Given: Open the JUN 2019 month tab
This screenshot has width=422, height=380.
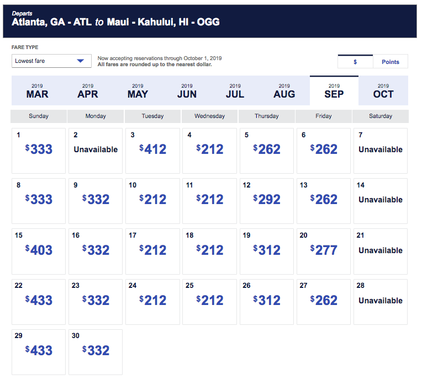Looking at the screenshot, I should [187, 90].
